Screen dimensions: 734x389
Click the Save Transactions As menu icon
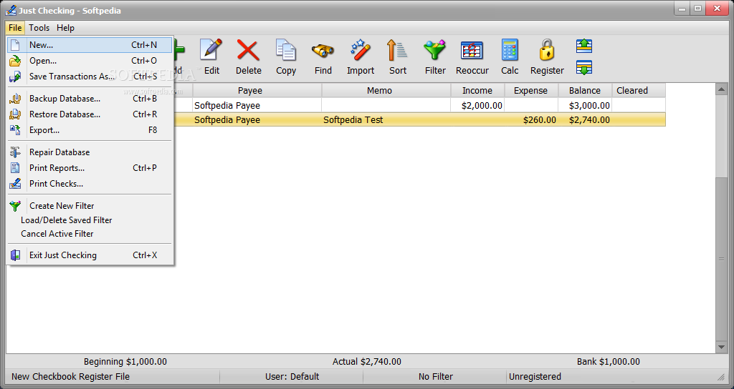[x=16, y=76]
